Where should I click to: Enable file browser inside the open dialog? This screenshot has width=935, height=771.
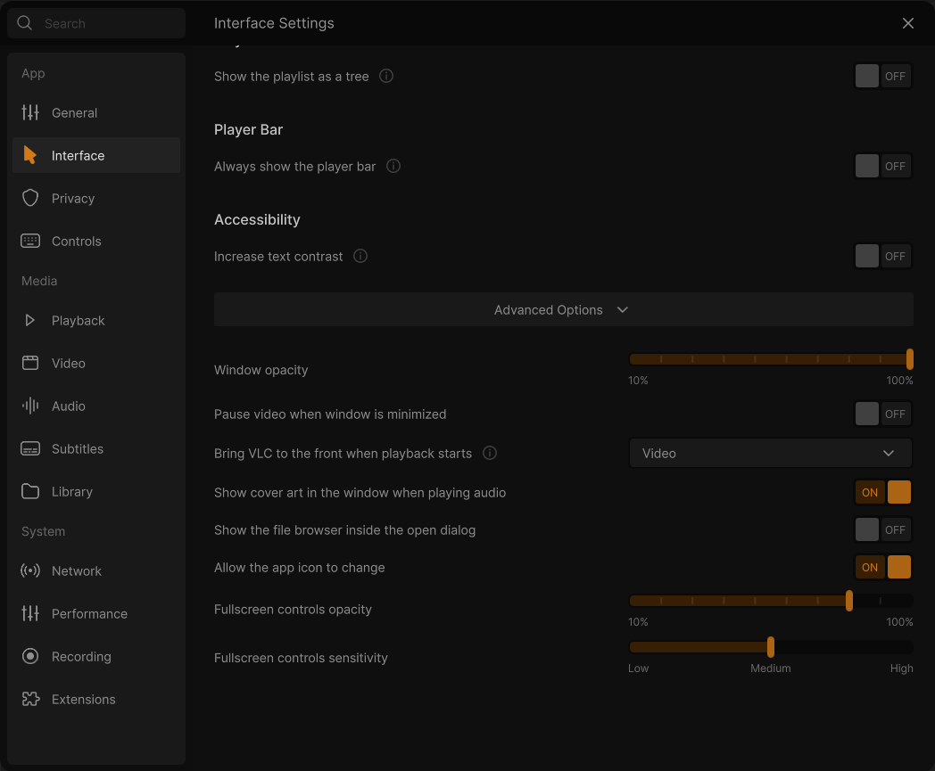point(883,529)
